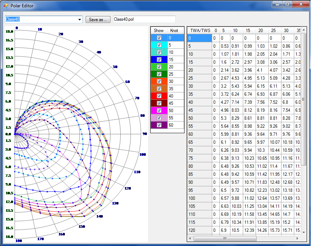Image resolution: width=311 pixels, height=246 pixels.
Task: Click the "Save as .." button
Action: pos(98,19)
